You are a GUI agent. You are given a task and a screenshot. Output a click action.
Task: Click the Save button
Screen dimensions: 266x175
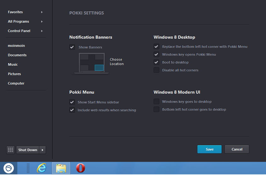pyautogui.click(x=210, y=149)
